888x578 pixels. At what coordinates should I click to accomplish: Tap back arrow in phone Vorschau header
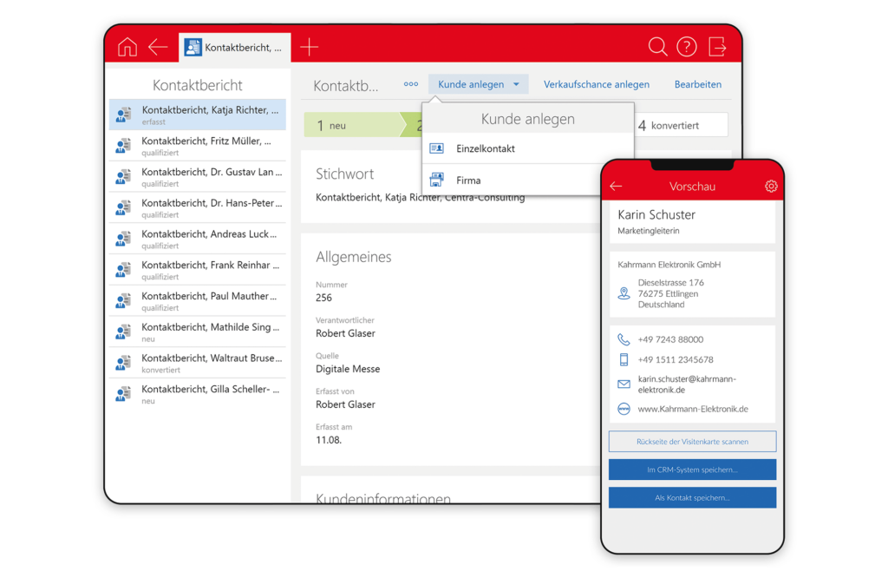[616, 187]
